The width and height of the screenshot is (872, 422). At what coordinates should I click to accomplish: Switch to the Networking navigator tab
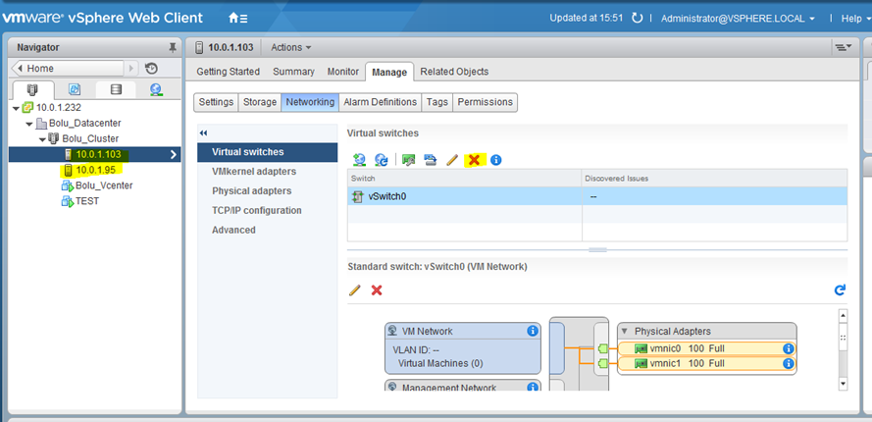pyautogui.click(x=156, y=89)
